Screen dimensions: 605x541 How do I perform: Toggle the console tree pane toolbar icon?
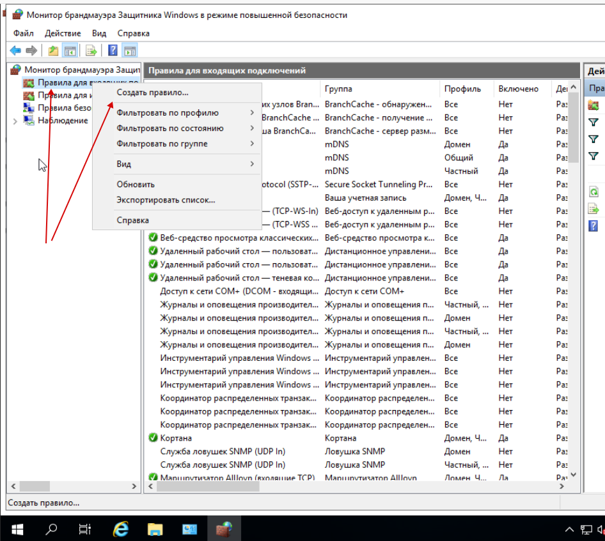[70, 50]
